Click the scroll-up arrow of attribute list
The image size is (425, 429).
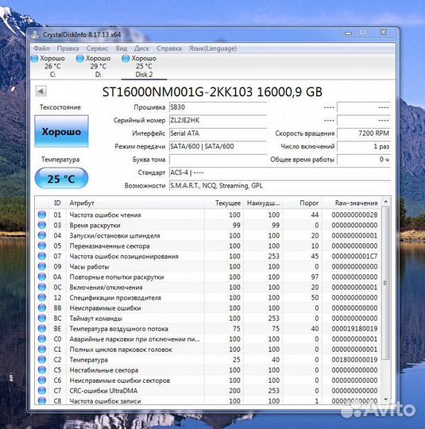[385, 202]
